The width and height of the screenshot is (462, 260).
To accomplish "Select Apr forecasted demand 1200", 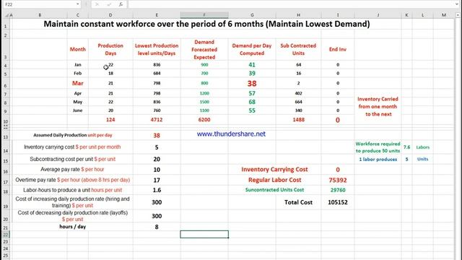I will [x=204, y=93].
